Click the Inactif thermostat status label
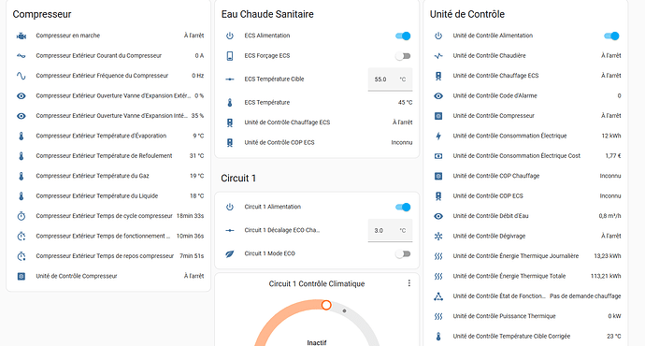This screenshot has height=346, width=645. (317, 342)
